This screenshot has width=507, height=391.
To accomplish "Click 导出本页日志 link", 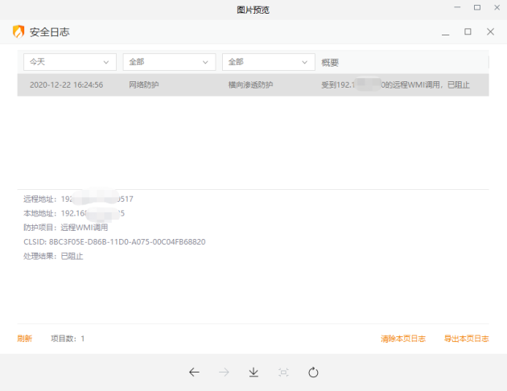I will pos(466,339).
